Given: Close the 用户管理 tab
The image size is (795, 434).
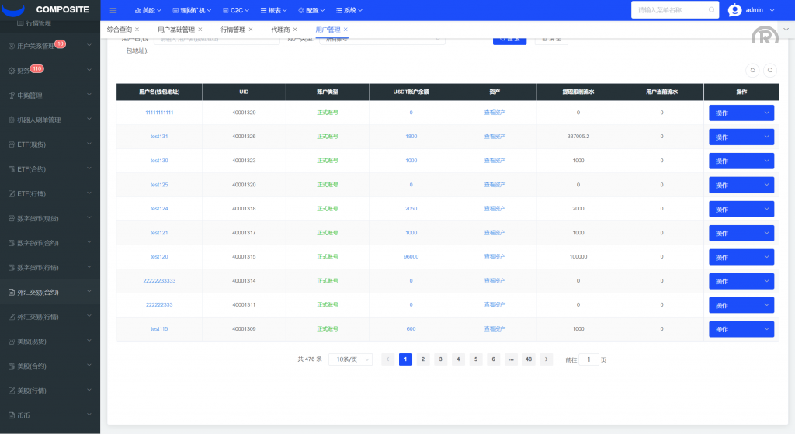Looking at the screenshot, I should coord(345,29).
